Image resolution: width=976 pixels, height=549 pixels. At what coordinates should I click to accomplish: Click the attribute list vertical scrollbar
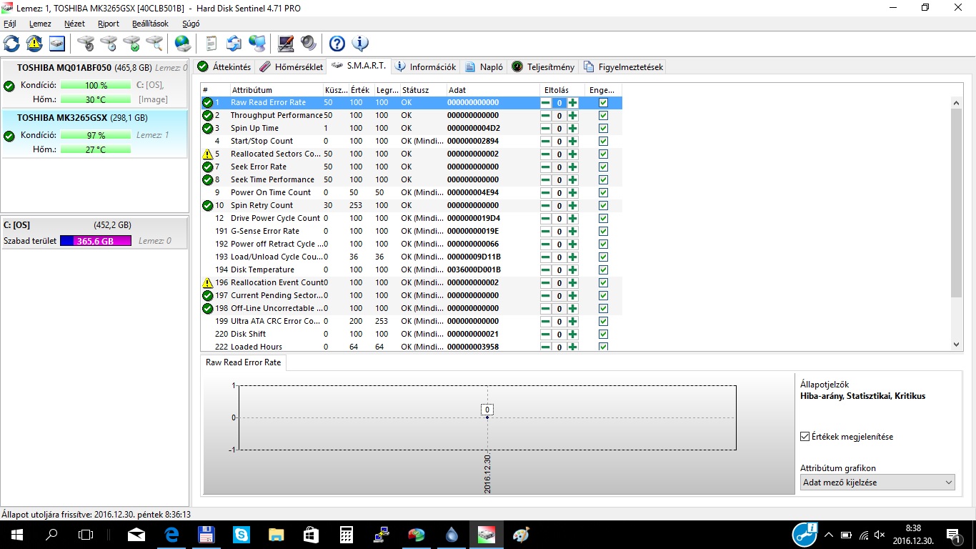[957, 202]
